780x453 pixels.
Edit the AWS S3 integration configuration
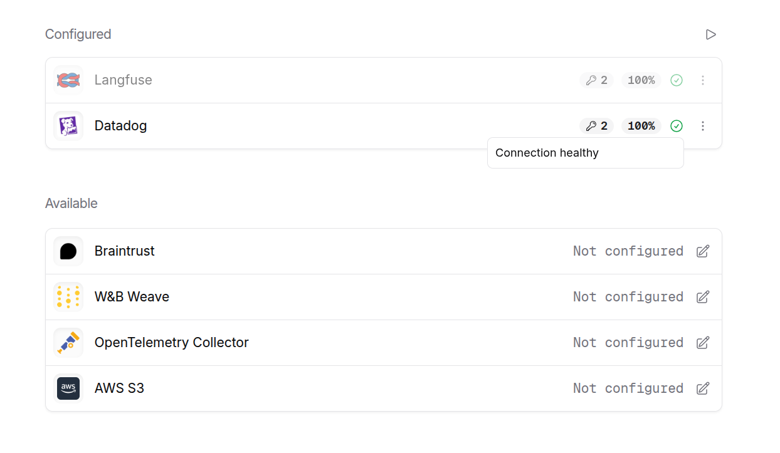tap(703, 388)
